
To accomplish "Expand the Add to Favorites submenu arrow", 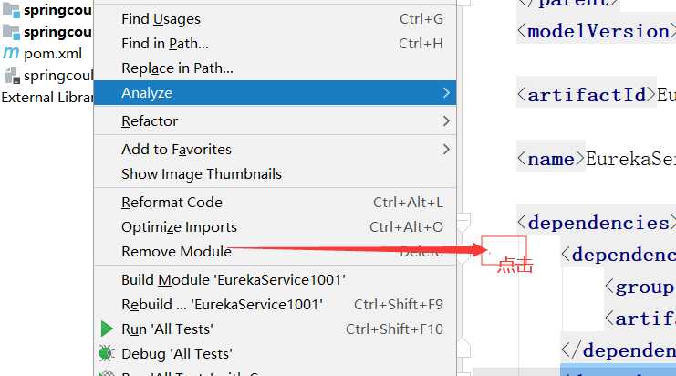I will (x=445, y=149).
